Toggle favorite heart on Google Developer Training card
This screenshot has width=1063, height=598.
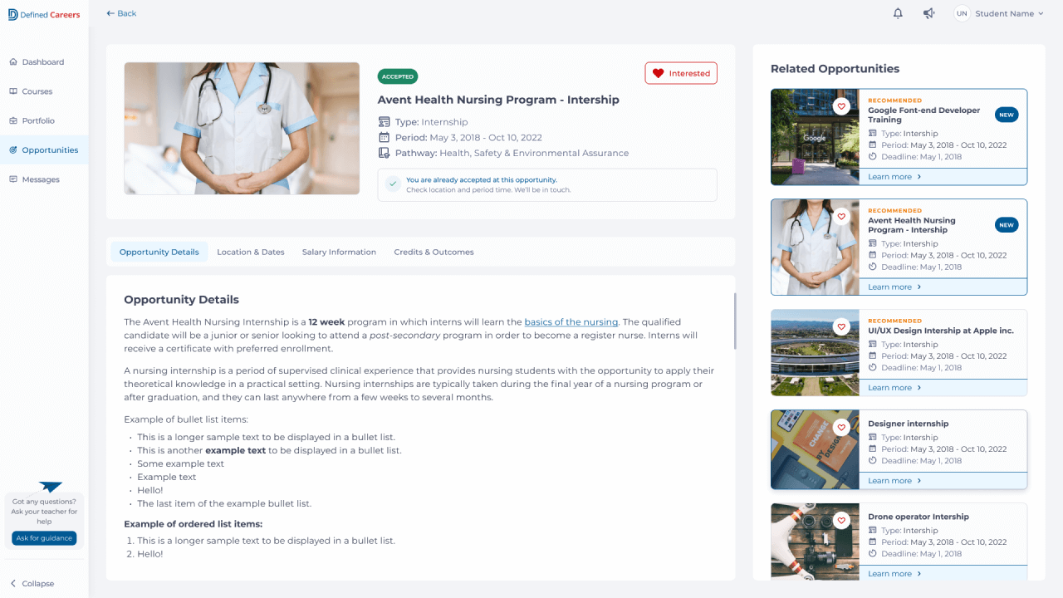coord(841,106)
